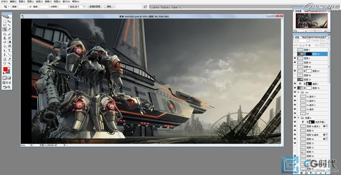The width and height of the screenshot is (341, 175).
Task: Open the 编辑 (Edit) menu
Action: coord(13,1)
